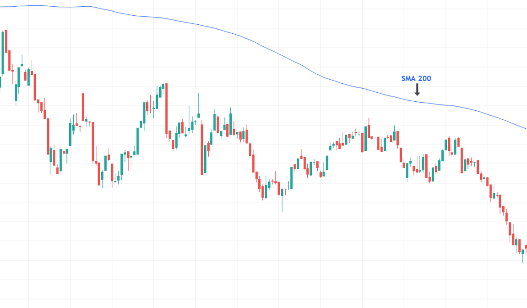Click the highest candle in the chart's right half
This screenshot has width=527, height=308.
tap(369, 131)
